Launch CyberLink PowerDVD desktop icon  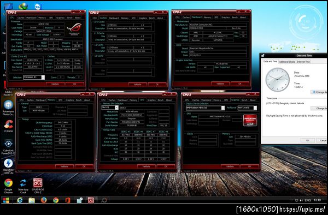tap(8, 147)
